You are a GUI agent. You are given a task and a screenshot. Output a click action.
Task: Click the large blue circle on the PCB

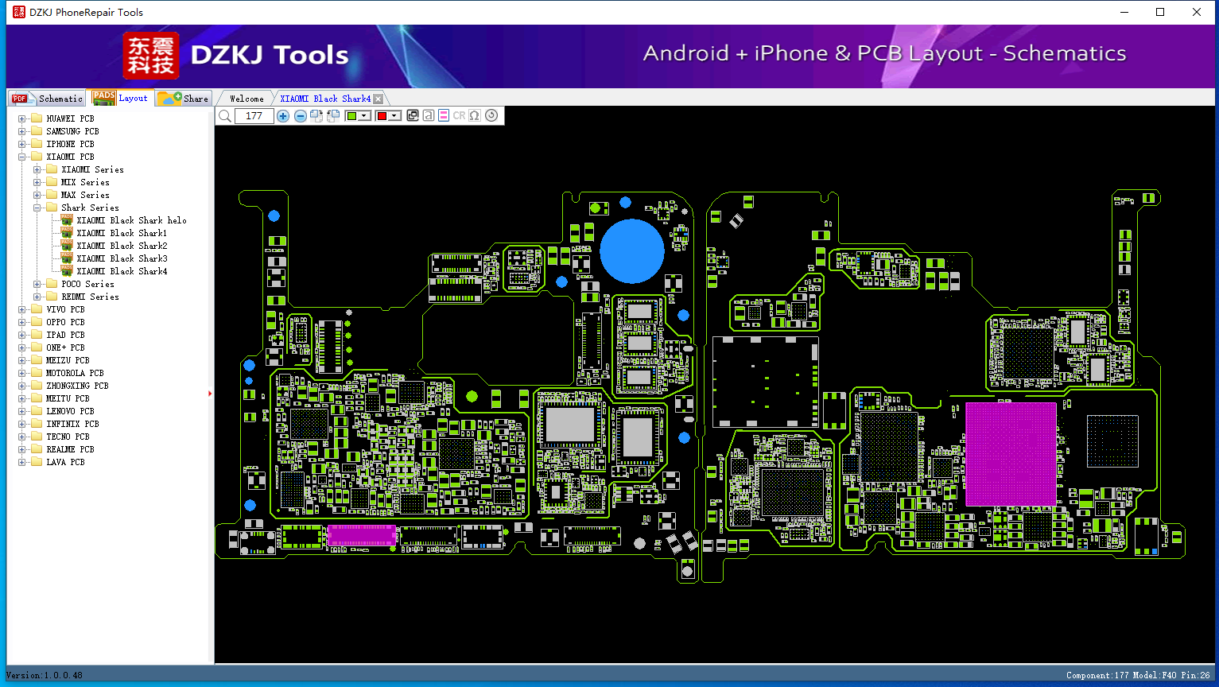(632, 251)
